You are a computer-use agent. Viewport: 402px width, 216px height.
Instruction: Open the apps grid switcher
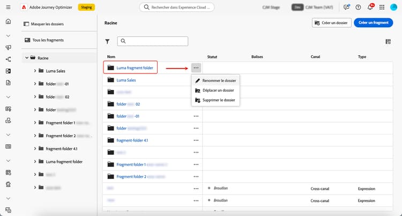(382, 7)
